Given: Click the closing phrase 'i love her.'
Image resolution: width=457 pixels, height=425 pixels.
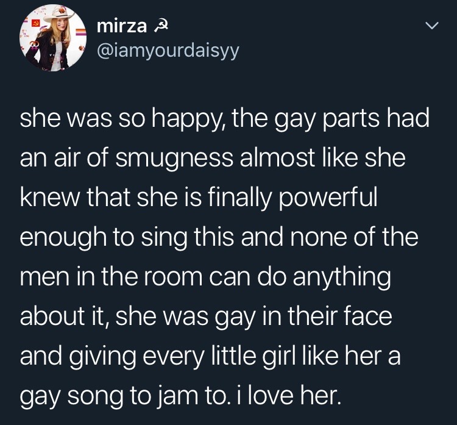Looking at the screenshot, I should [x=289, y=396].
